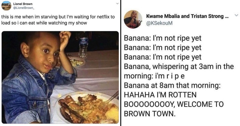
Task: Select the "this is me when im starving" text line
Action: click(x=58, y=17)
